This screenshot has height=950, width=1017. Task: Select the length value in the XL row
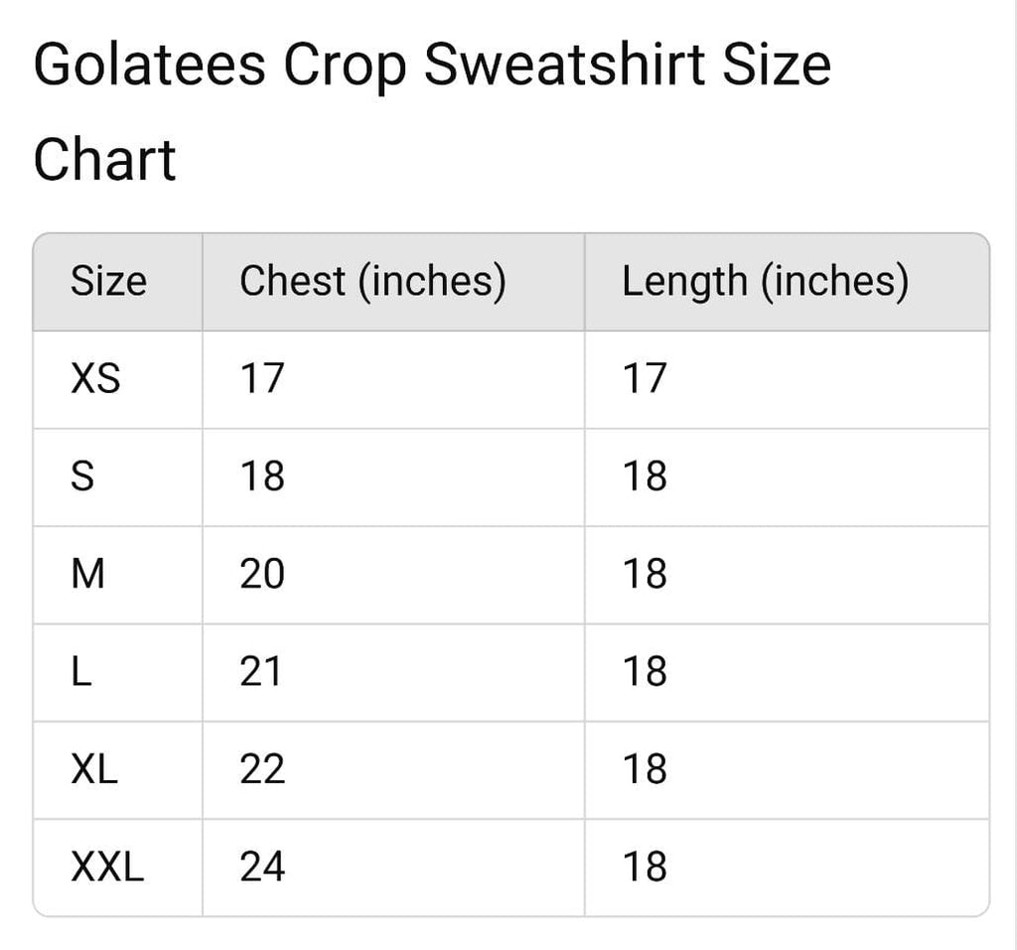coord(645,769)
